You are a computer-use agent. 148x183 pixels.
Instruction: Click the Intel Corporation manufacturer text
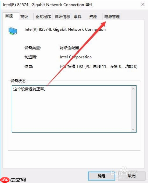click(76, 57)
